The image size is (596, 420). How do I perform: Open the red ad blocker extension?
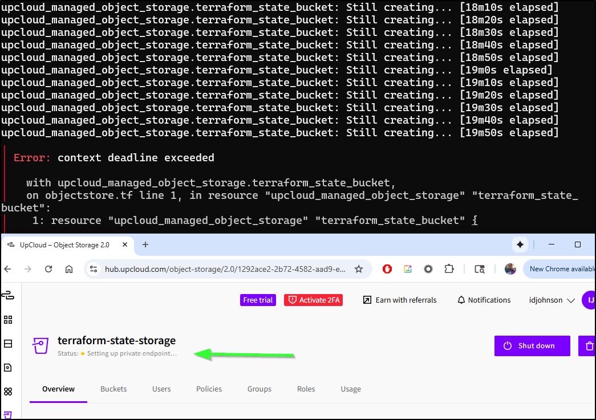(387, 269)
